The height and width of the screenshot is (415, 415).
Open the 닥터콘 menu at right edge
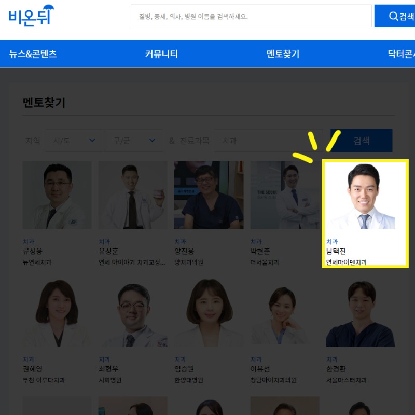click(401, 54)
